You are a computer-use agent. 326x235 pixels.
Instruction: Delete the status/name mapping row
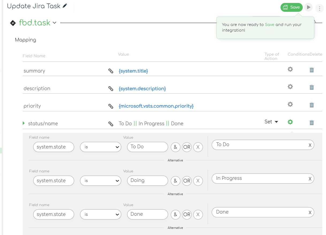312,123
